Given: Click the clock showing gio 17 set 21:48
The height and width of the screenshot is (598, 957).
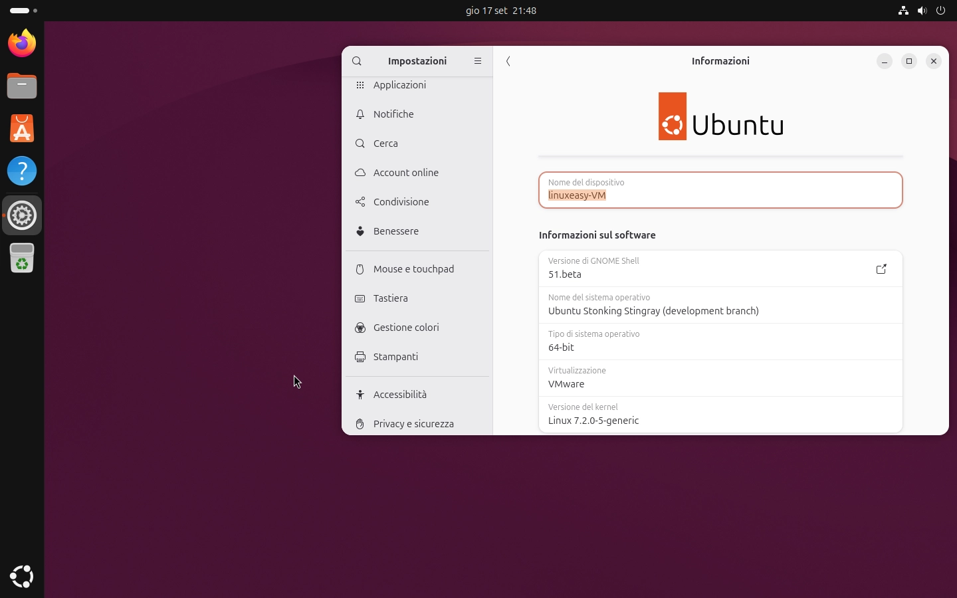Looking at the screenshot, I should (501, 11).
